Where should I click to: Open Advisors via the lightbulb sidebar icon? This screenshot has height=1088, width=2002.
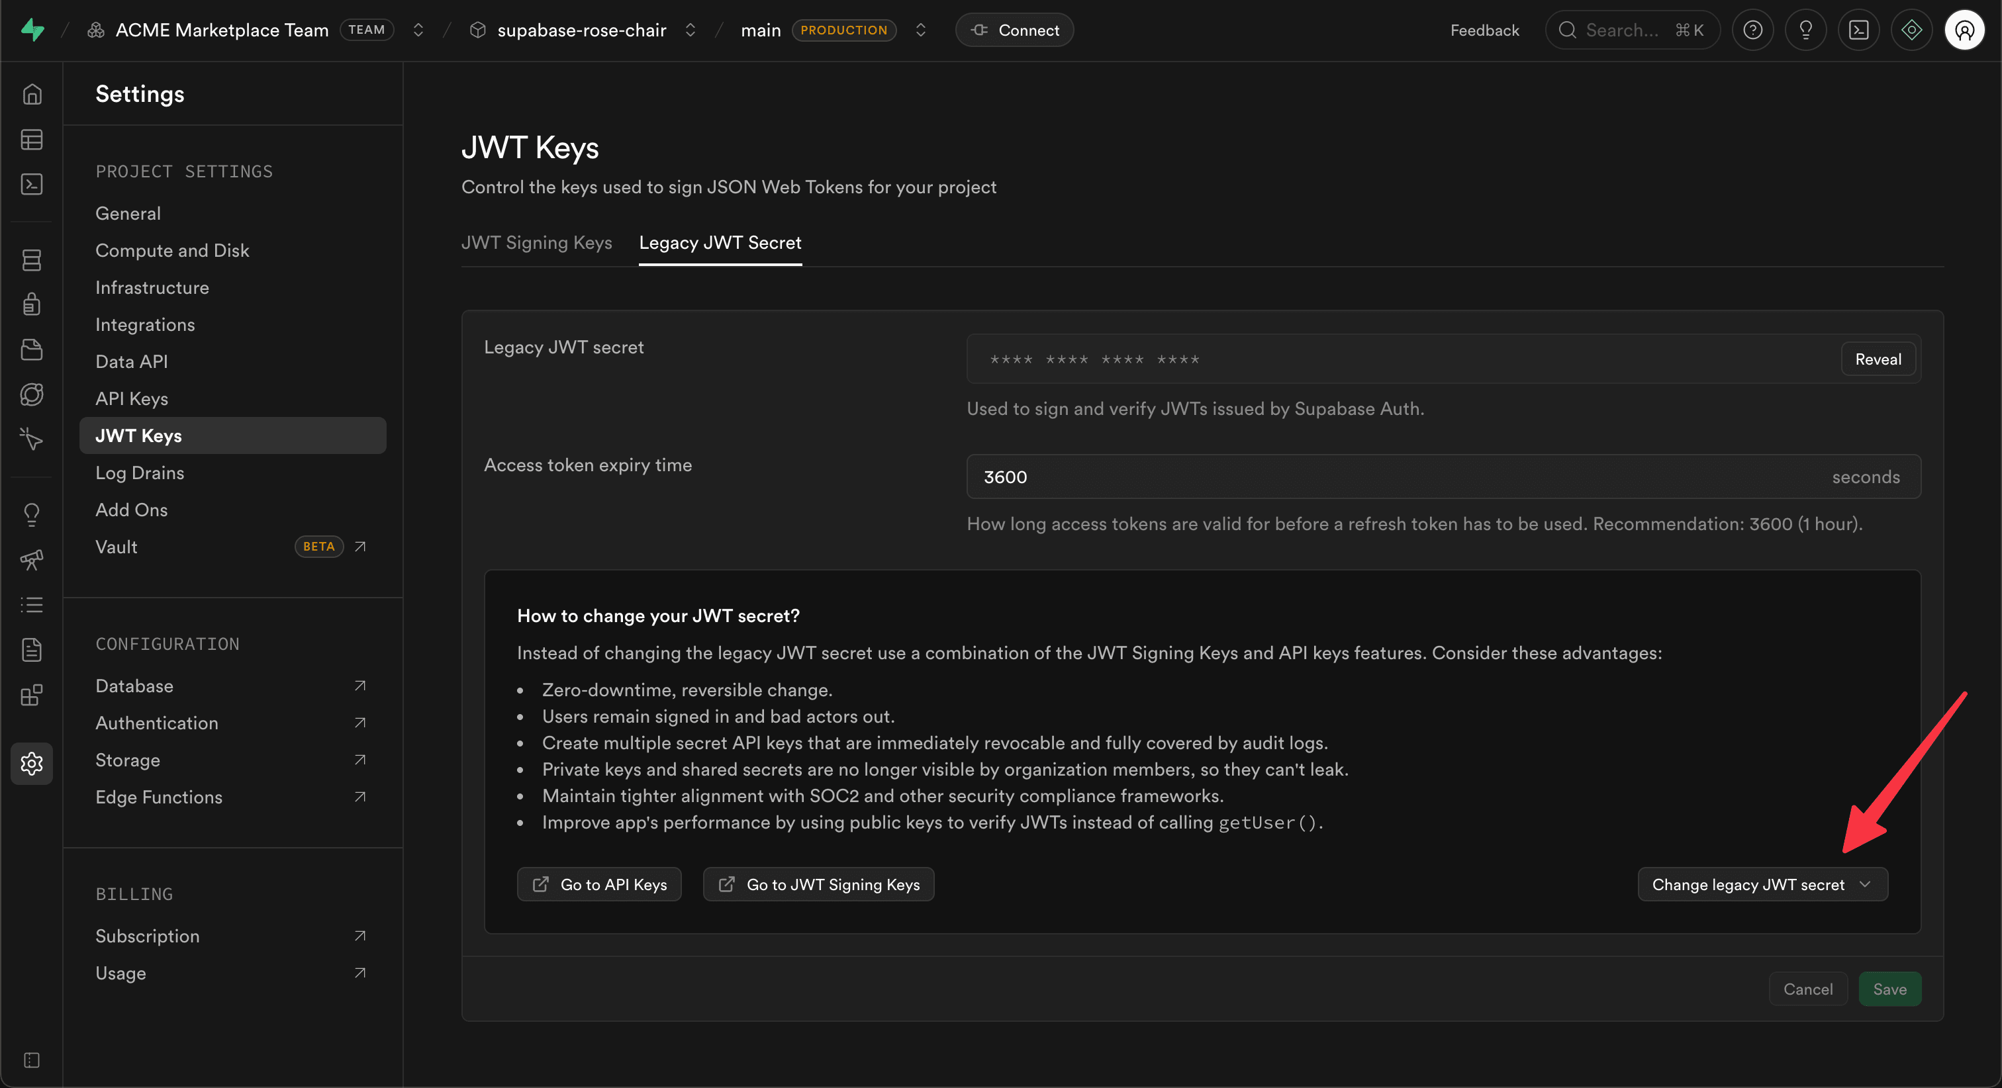pyautogui.click(x=31, y=514)
